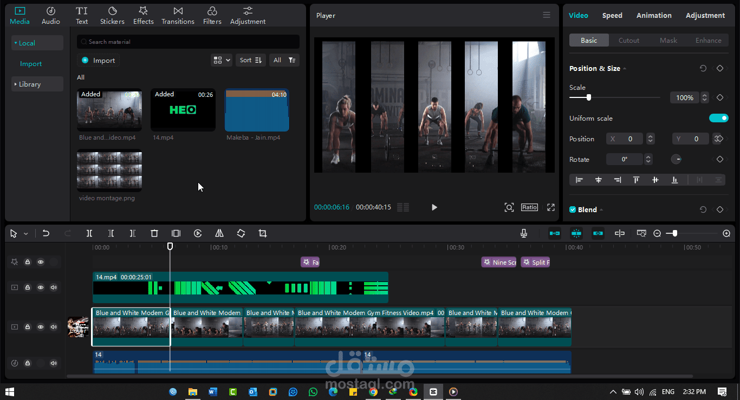Click the reverse clip icon
The height and width of the screenshot is (400, 740).
198,233
